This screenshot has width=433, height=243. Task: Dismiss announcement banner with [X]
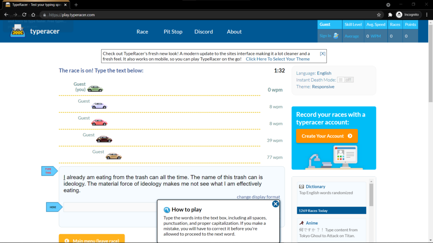(x=323, y=54)
